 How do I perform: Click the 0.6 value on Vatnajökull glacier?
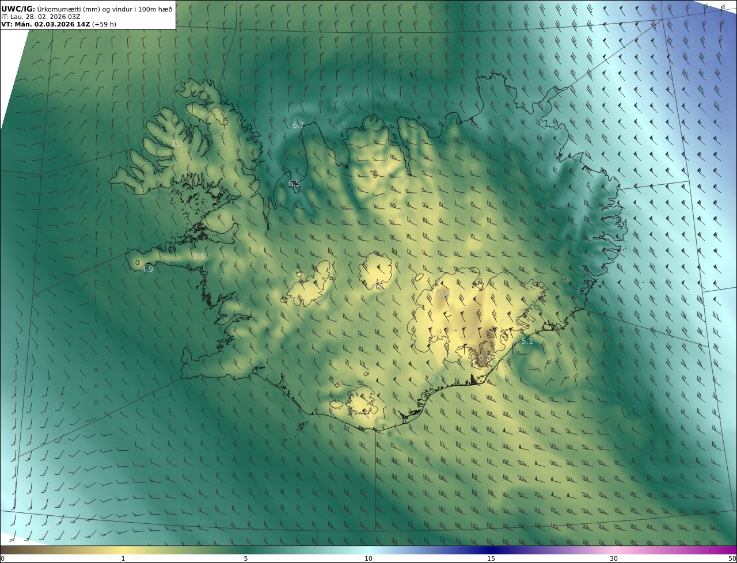tap(443, 294)
